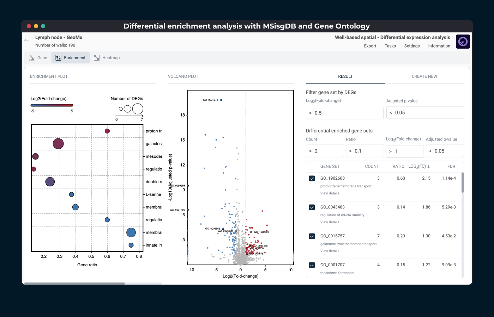
Task: Click the red window close dot
Action: 29,26
